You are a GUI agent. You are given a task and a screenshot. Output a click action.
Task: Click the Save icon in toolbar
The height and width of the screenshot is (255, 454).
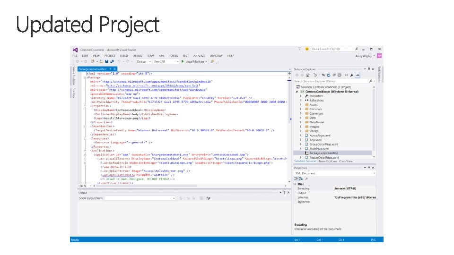click(x=106, y=61)
